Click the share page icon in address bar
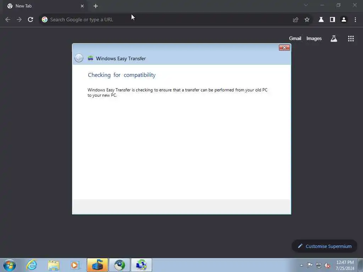 coord(295,20)
